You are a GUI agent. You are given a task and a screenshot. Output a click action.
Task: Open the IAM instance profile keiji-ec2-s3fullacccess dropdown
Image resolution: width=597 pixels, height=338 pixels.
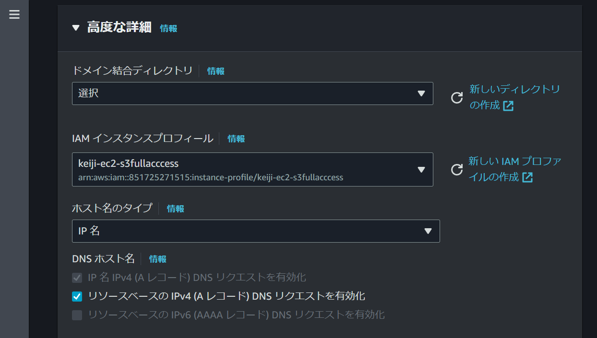(x=252, y=169)
